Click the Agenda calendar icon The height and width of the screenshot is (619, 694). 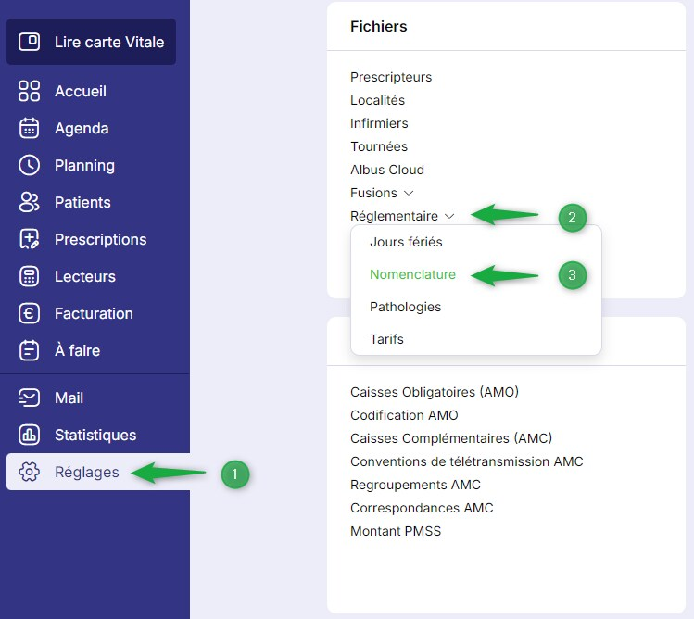(29, 128)
